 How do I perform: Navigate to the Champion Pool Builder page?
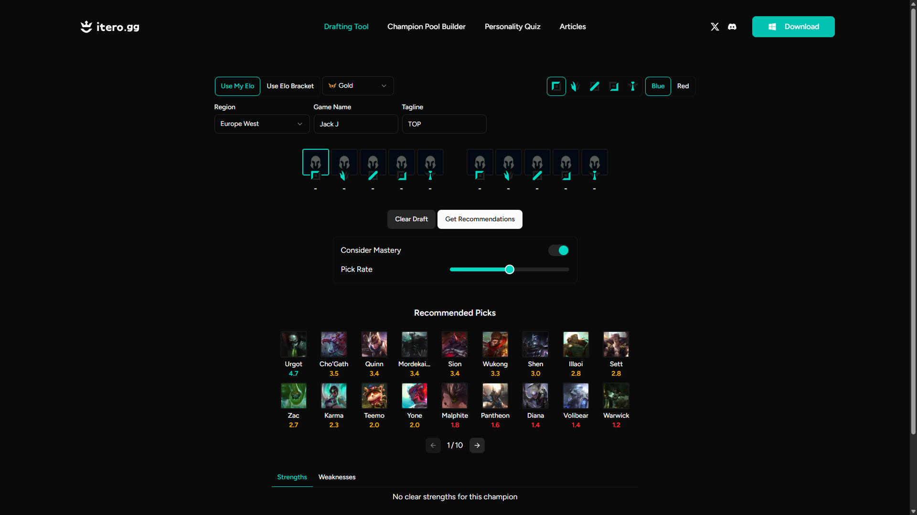(426, 27)
